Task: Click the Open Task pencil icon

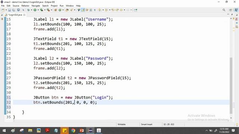Action: point(71,10)
